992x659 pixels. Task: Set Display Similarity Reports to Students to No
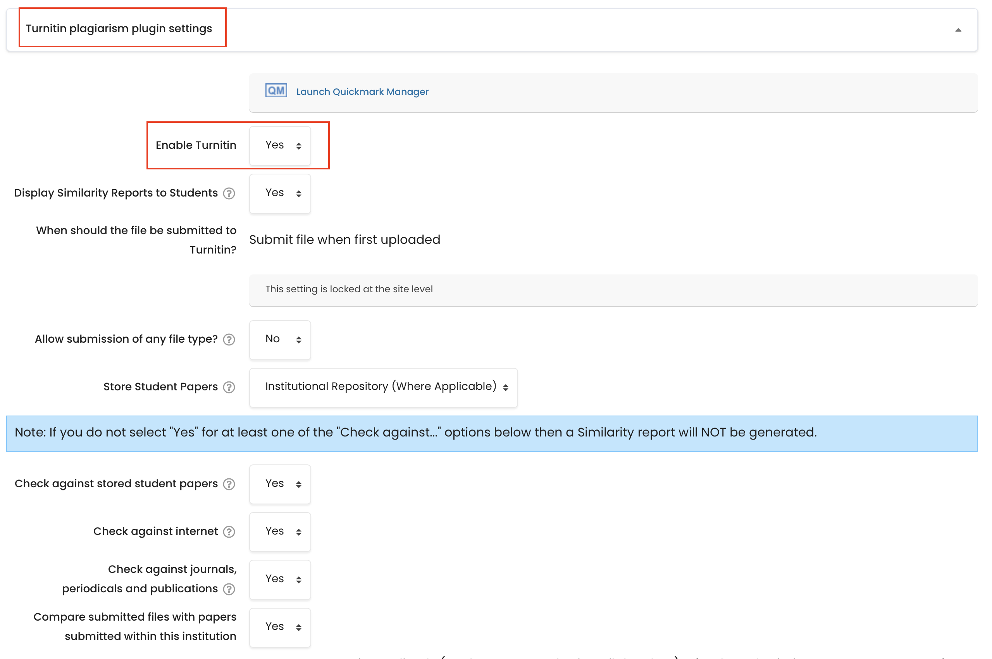(280, 194)
